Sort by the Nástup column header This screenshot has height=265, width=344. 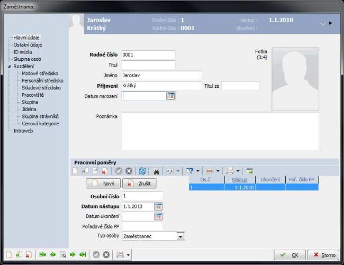pyautogui.click(x=240, y=179)
